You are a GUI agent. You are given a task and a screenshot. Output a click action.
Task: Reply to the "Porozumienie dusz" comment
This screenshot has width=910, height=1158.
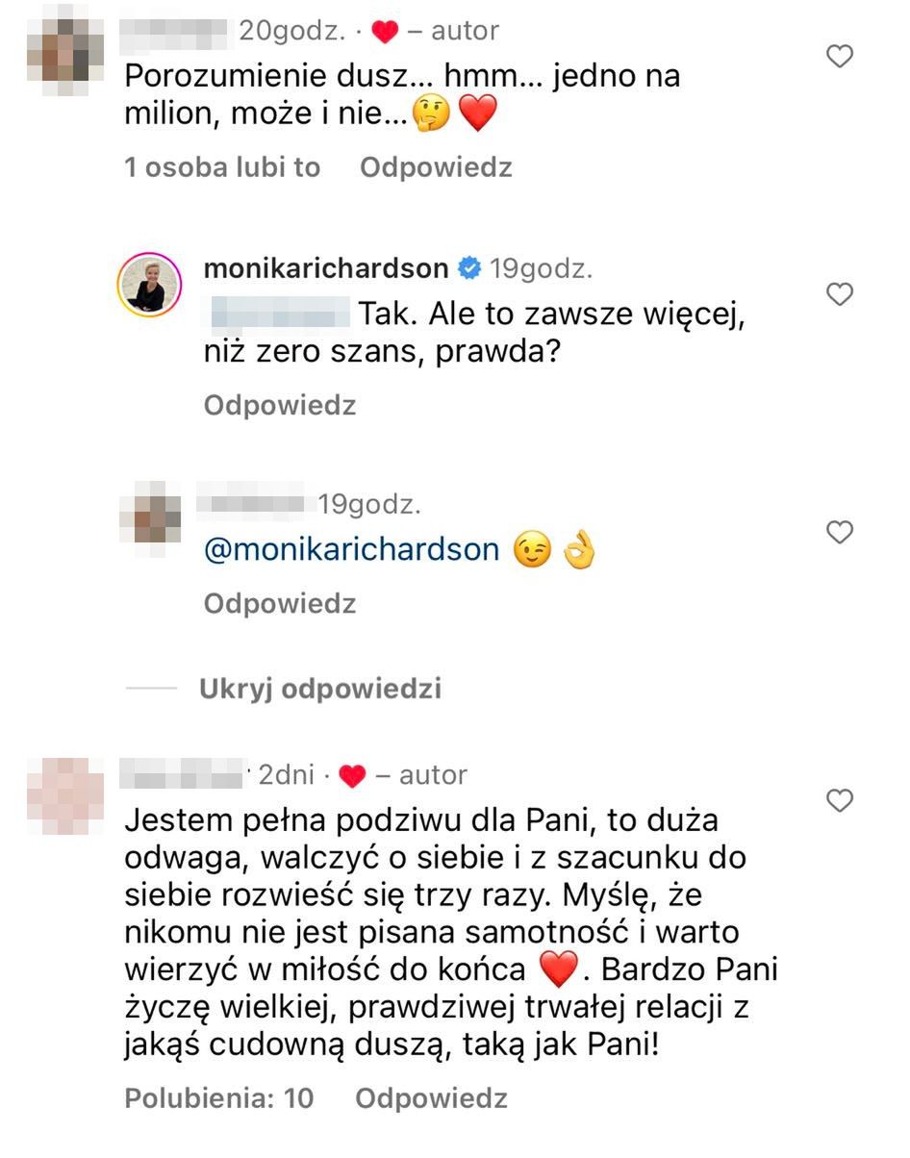(436, 167)
